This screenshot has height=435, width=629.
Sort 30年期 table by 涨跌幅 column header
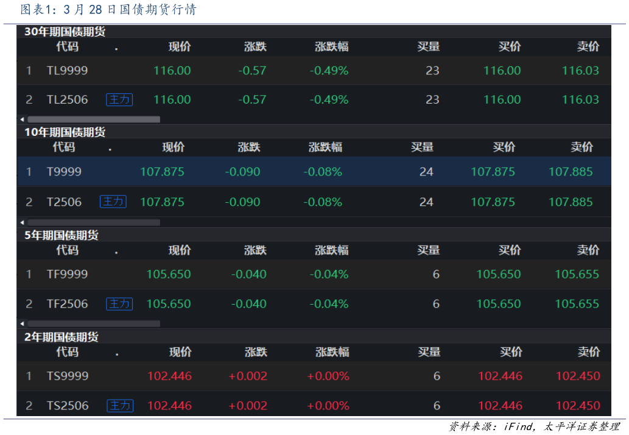coord(331,47)
